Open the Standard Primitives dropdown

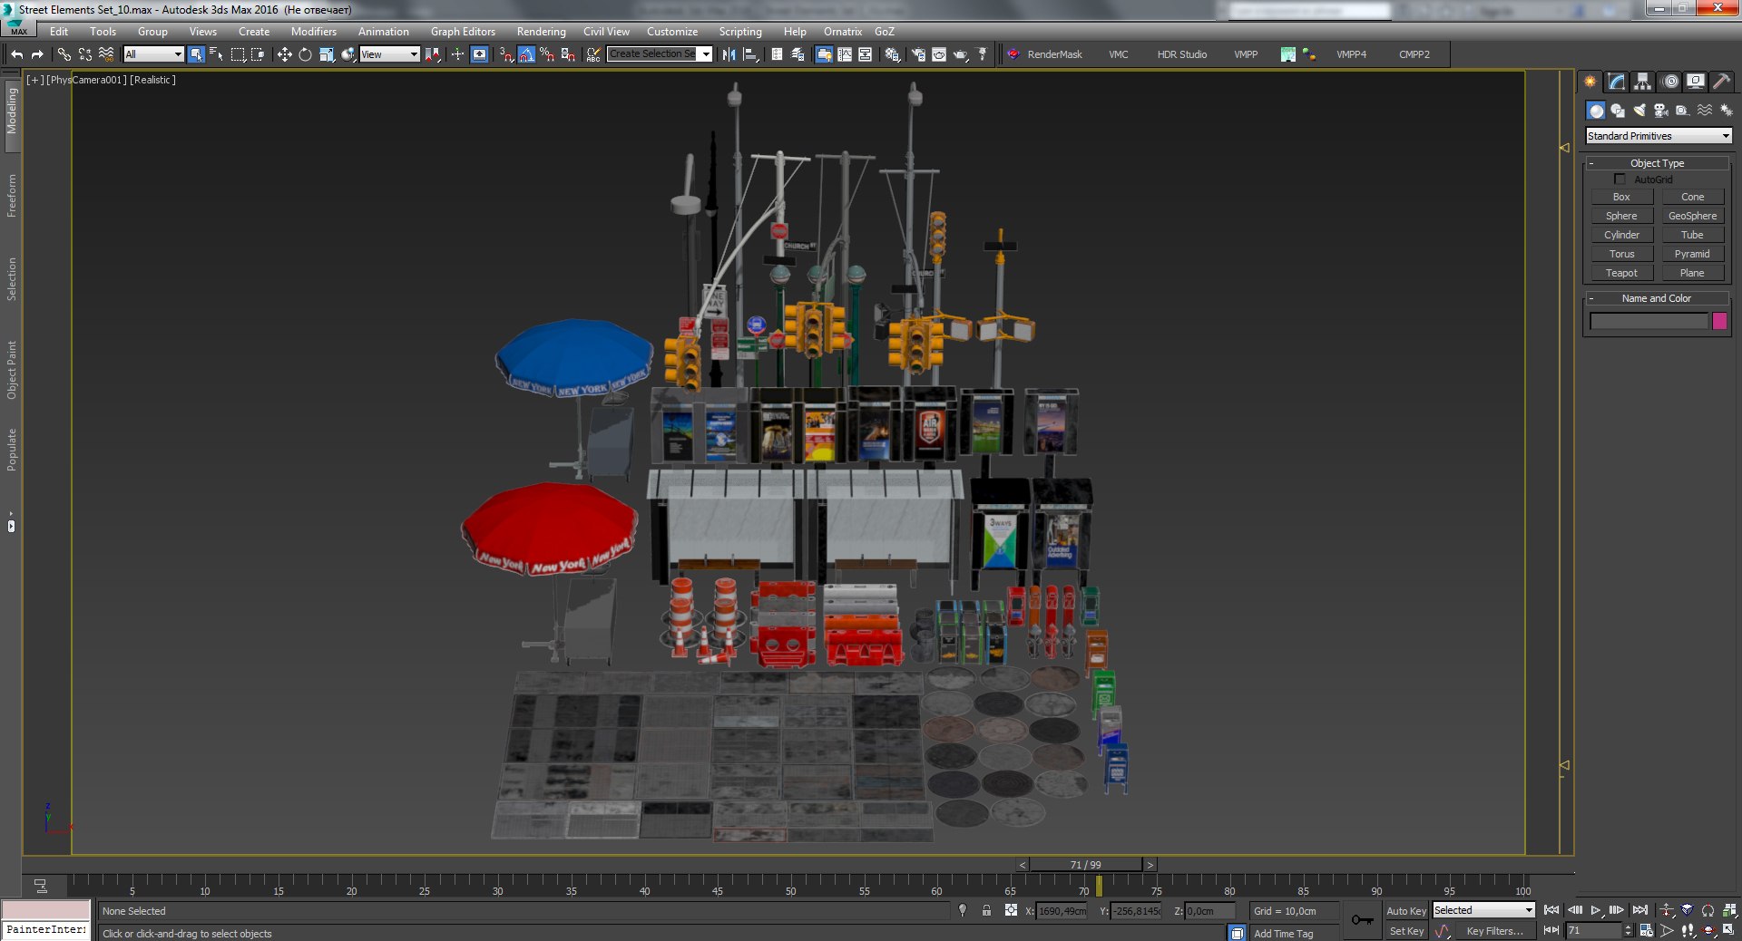tap(1659, 136)
